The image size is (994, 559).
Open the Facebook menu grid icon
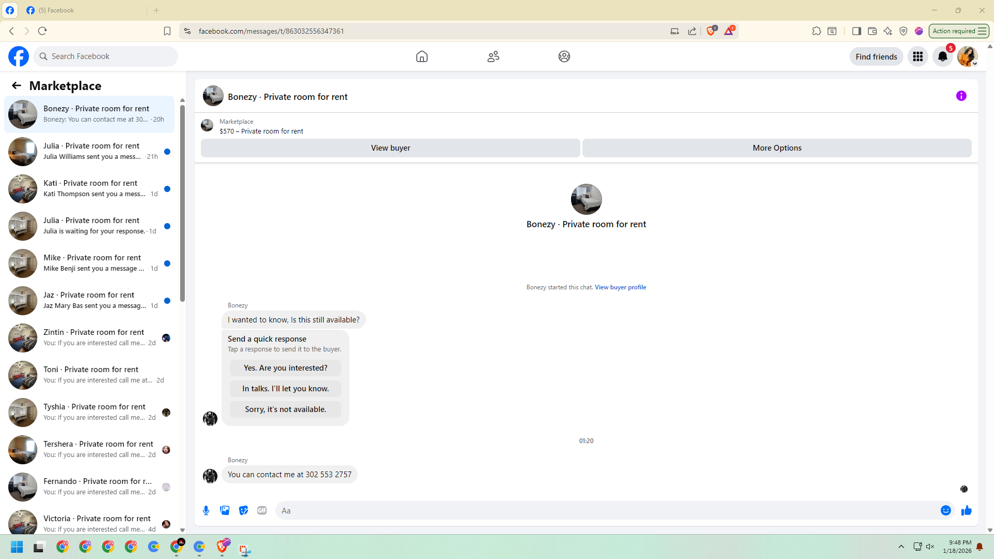[917, 56]
